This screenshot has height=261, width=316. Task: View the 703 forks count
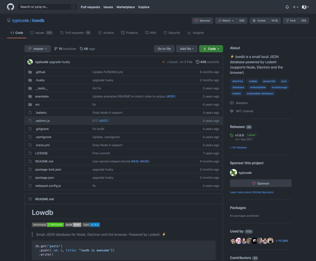click(303, 21)
